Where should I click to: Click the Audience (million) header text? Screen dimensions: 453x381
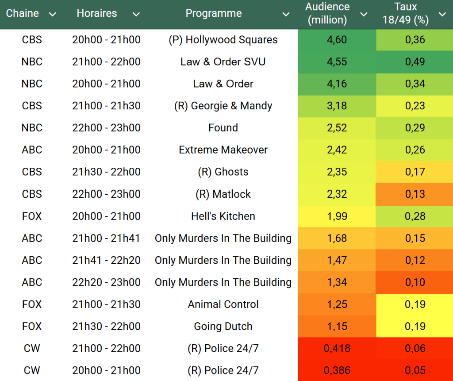(327, 13)
